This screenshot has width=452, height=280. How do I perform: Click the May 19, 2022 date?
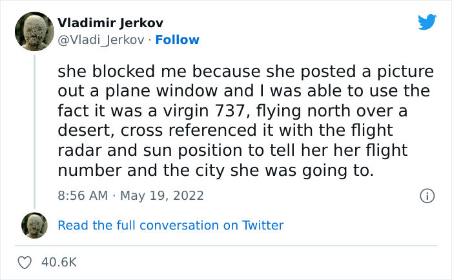(x=164, y=195)
